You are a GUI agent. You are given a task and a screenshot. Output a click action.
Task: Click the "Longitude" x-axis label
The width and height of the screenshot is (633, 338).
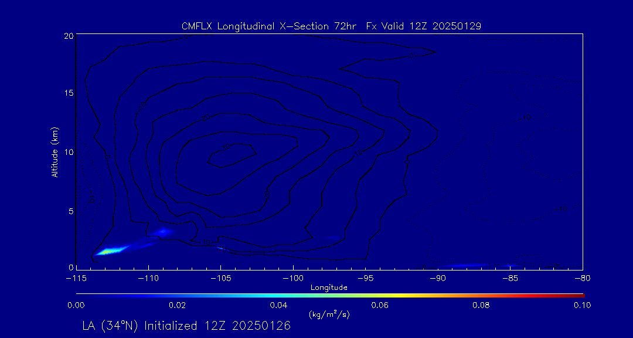click(329, 288)
